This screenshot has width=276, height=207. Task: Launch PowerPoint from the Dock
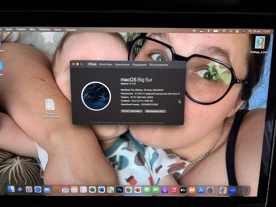click(138, 190)
